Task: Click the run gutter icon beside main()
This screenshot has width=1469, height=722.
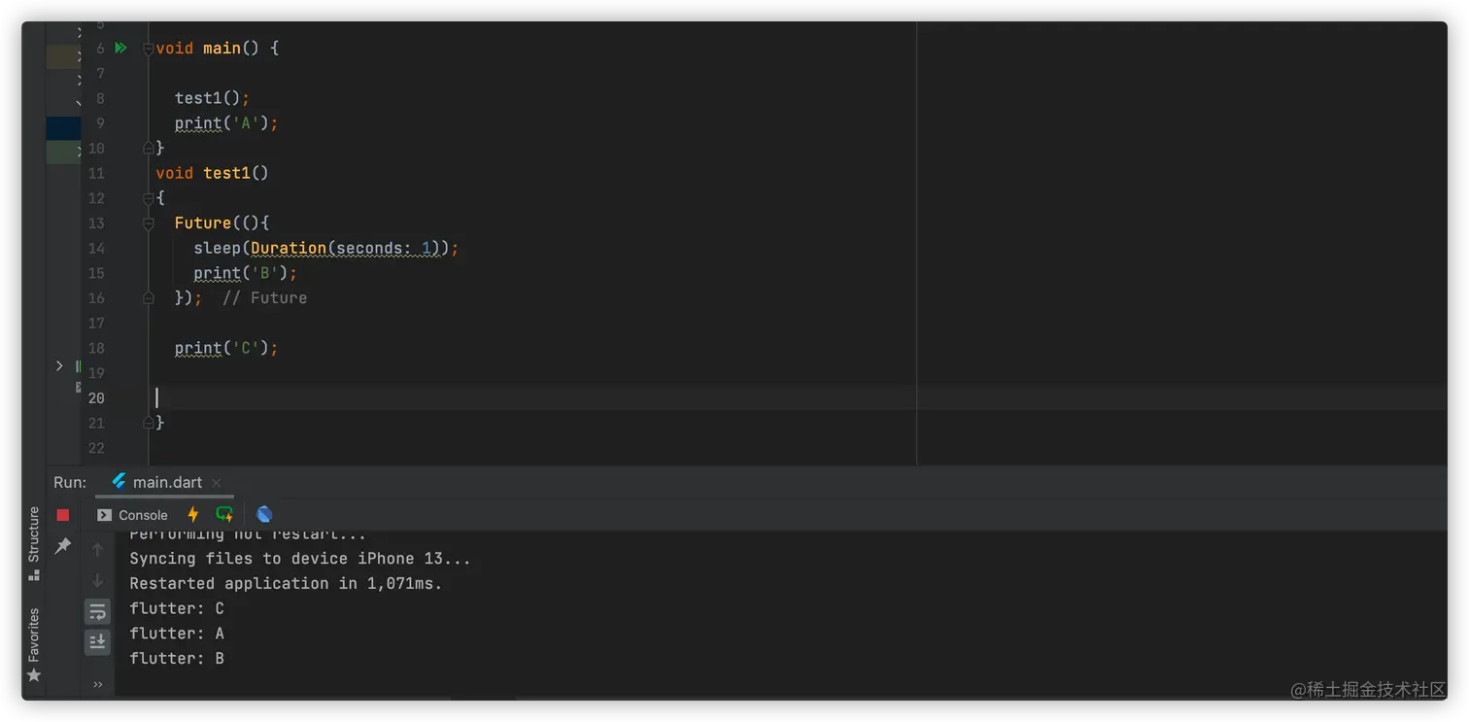Action: coord(120,48)
